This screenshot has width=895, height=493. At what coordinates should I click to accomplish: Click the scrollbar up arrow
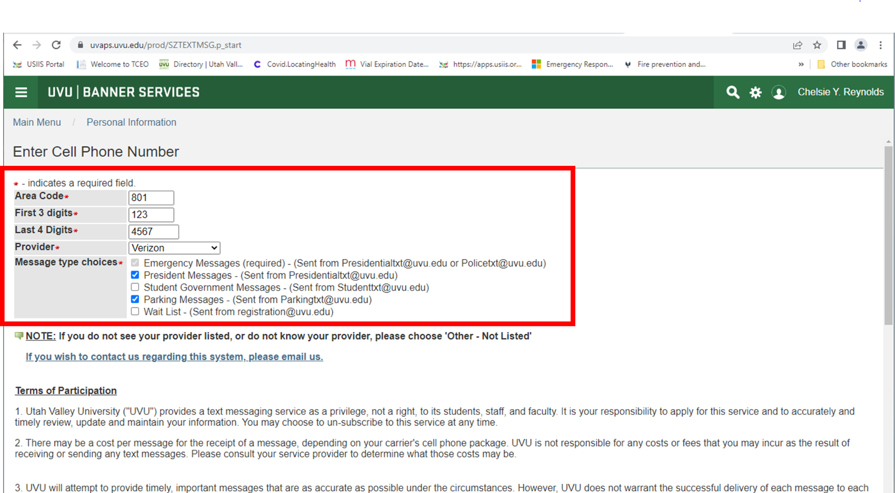(x=888, y=142)
